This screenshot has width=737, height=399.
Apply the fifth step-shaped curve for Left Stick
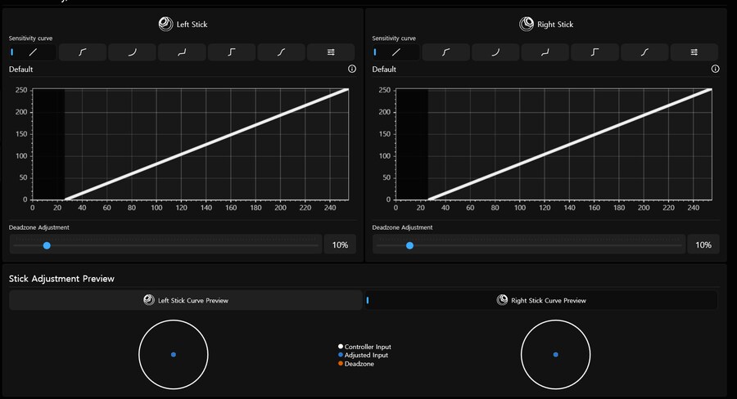point(232,52)
